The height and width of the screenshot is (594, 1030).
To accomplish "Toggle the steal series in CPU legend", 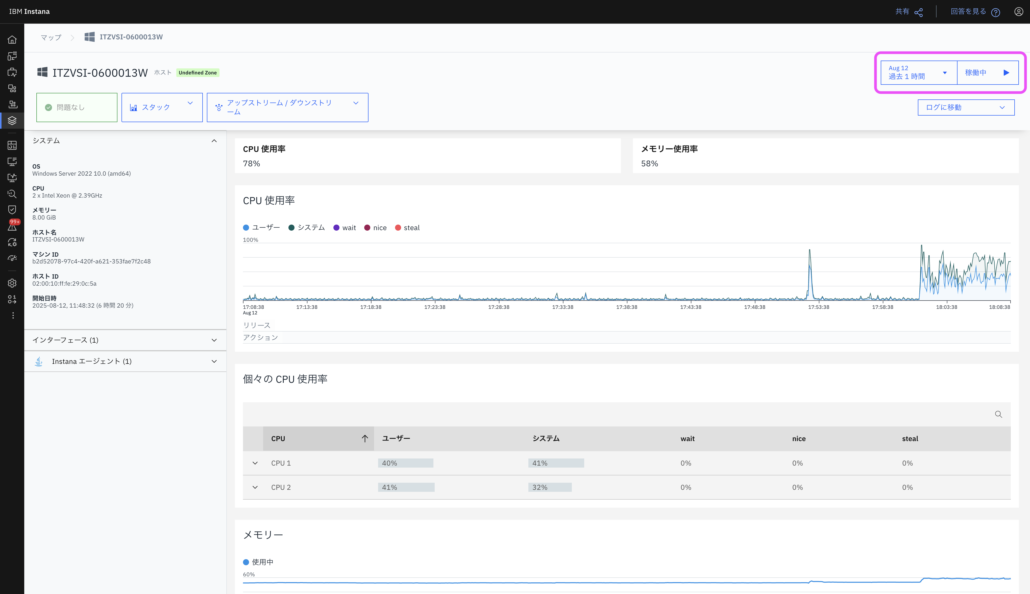I will point(407,228).
